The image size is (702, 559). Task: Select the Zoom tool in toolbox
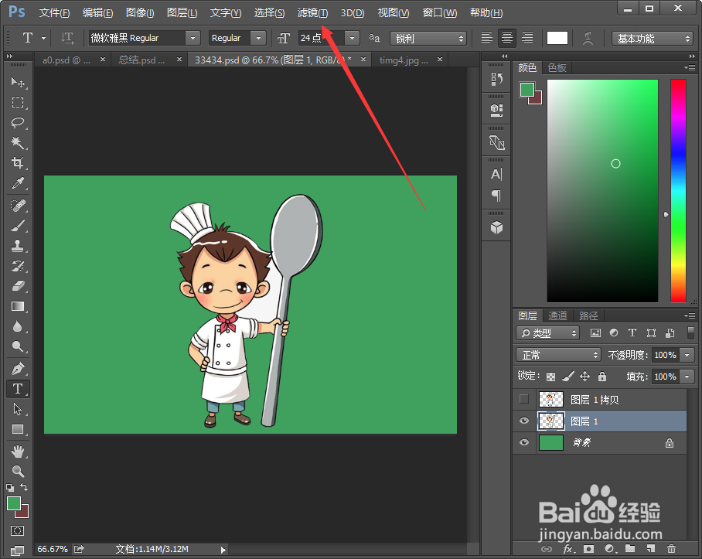tap(18, 472)
